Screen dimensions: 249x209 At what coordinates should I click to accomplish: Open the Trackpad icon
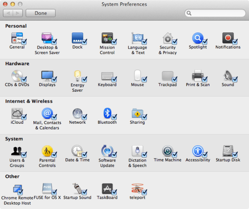point(168,76)
